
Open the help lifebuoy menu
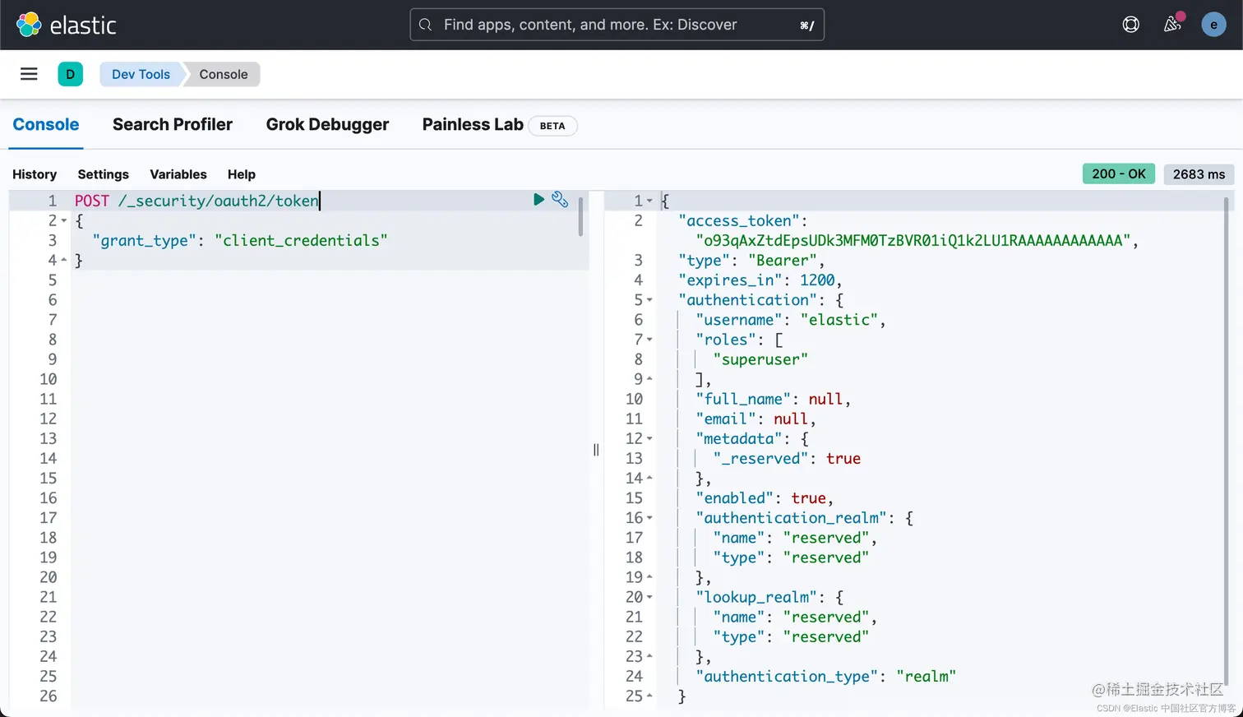[1131, 25]
